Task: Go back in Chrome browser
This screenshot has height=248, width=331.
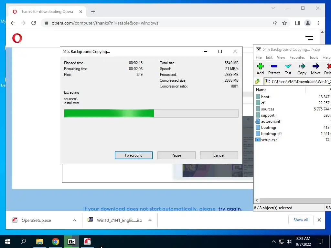Action: point(13,23)
